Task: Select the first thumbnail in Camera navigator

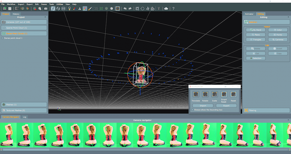Action: pos(8,134)
